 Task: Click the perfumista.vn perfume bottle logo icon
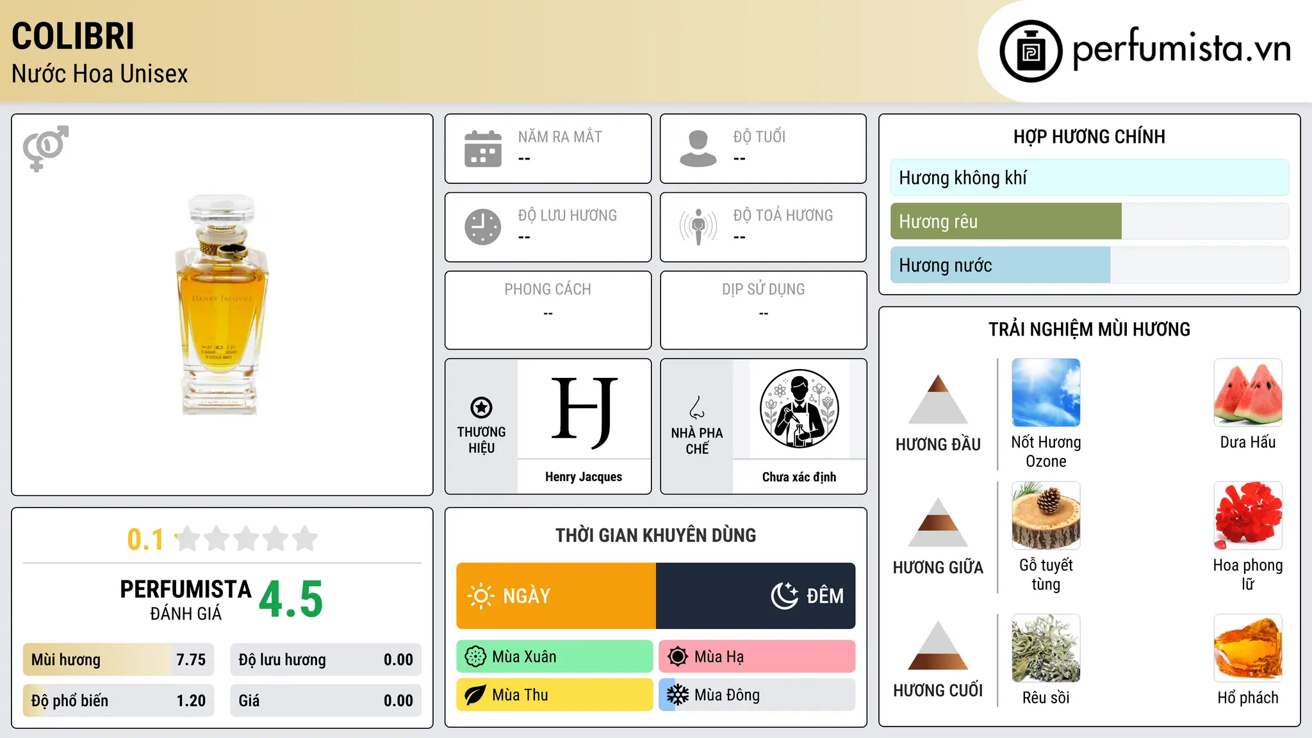(1031, 51)
